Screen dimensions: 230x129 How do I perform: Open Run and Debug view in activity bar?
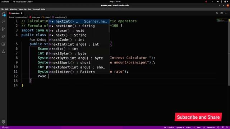(x=4, y=36)
